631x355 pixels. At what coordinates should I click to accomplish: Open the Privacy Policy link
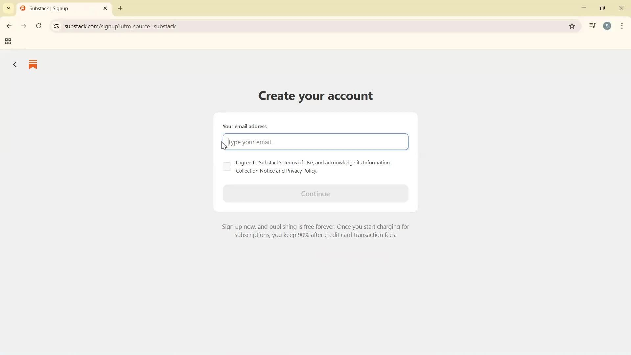click(301, 171)
